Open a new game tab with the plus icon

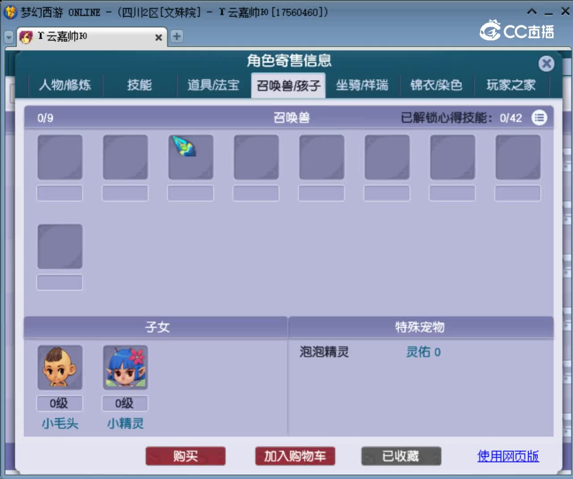pyautogui.click(x=177, y=36)
